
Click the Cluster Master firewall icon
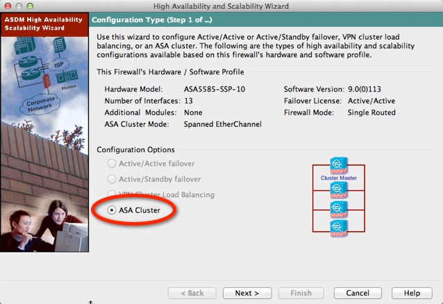coord(338,166)
